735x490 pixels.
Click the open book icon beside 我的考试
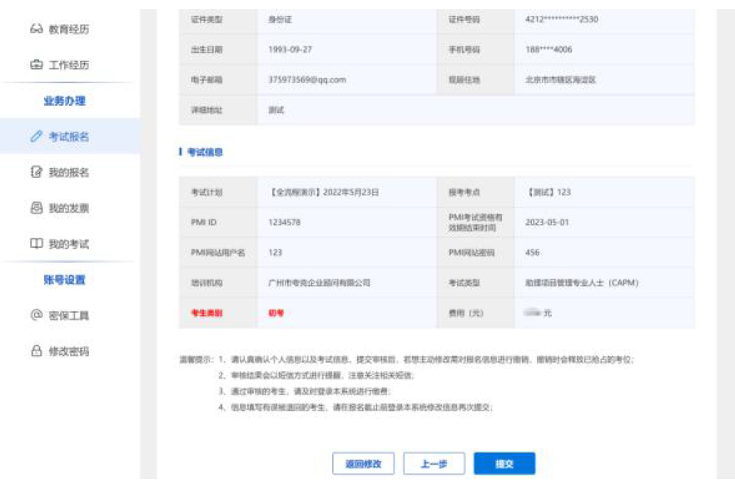[x=36, y=245]
